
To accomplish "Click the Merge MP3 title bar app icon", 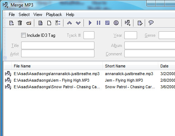I will [5, 5].
